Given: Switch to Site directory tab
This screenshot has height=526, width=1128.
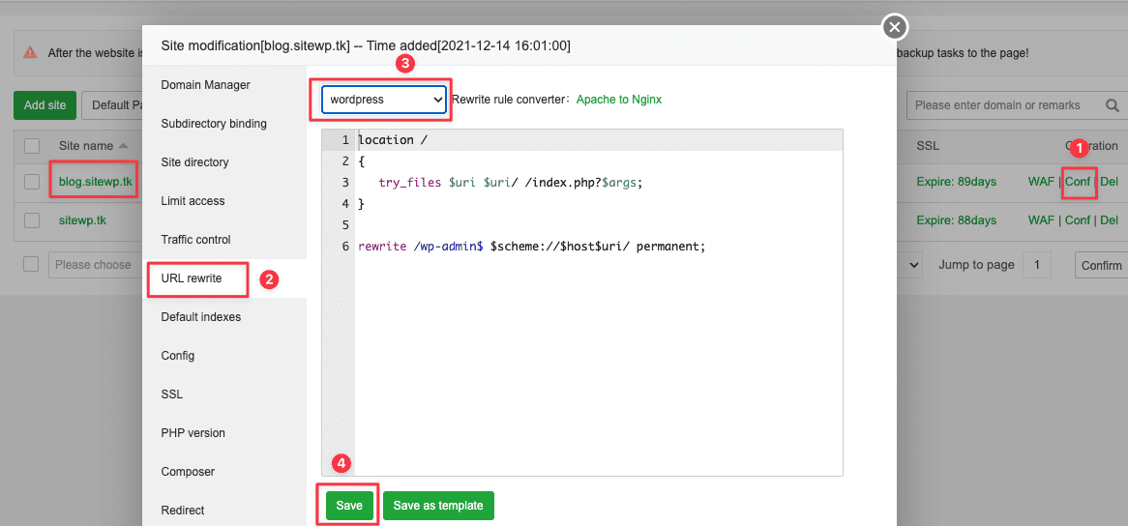Looking at the screenshot, I should click(x=195, y=162).
